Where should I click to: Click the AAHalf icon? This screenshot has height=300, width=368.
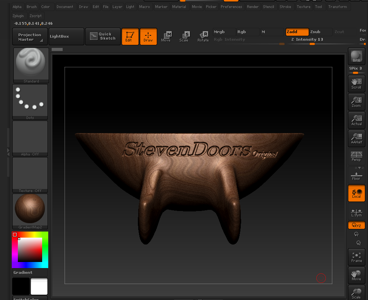[356, 139]
